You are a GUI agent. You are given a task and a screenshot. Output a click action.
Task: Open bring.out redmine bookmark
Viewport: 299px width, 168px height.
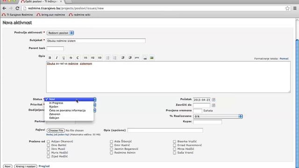[x=51, y=14]
